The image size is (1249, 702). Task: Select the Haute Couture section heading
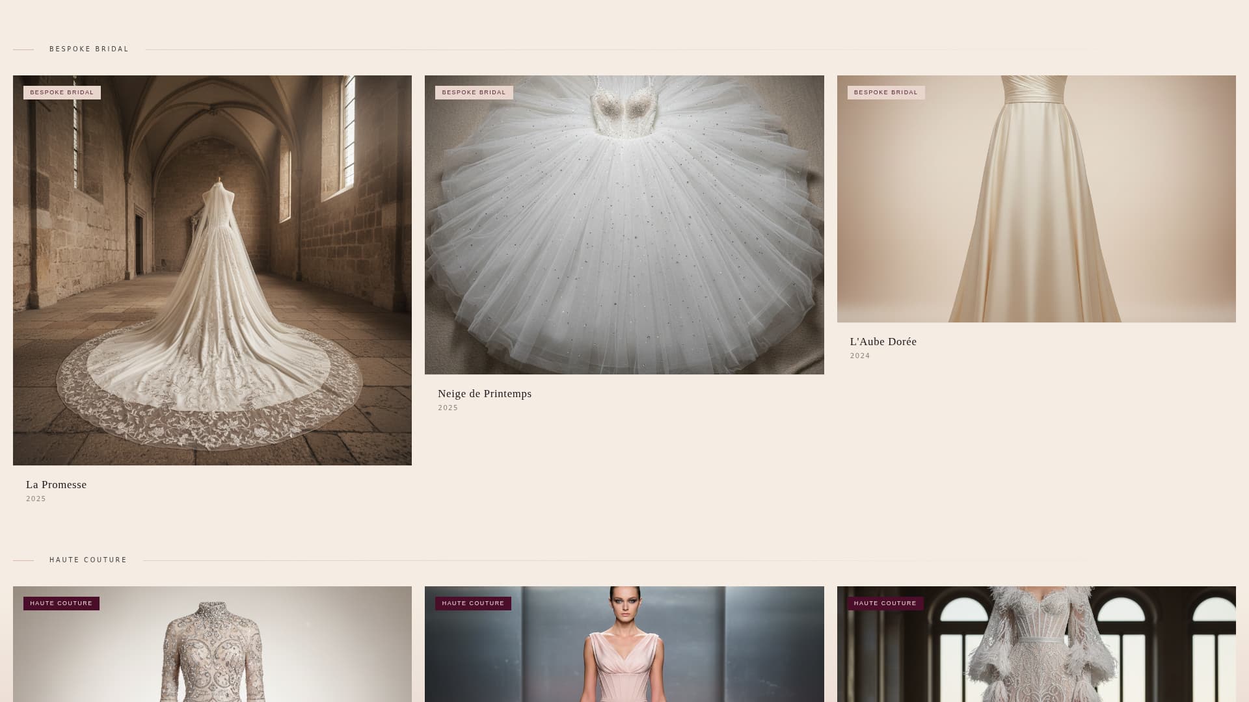tap(88, 560)
